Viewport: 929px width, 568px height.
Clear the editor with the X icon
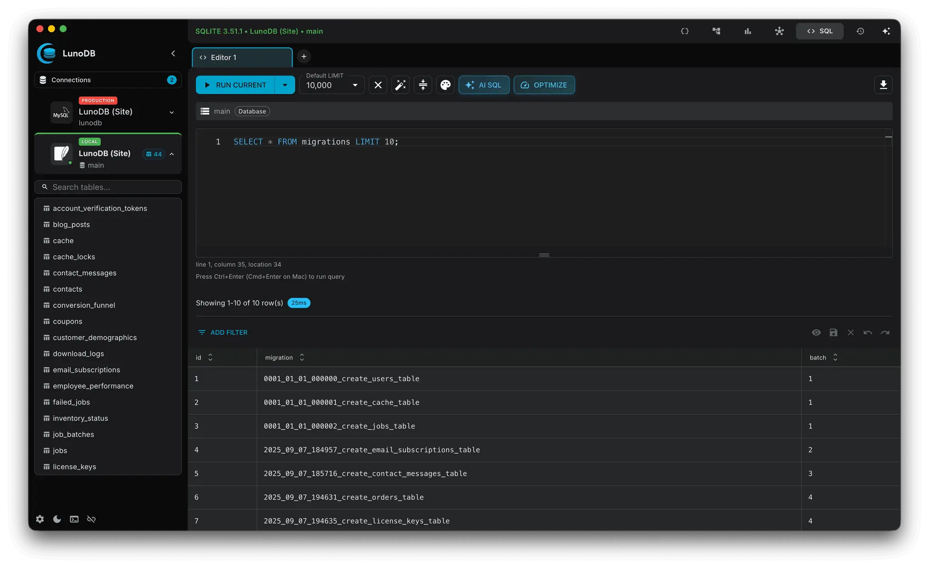tap(378, 85)
